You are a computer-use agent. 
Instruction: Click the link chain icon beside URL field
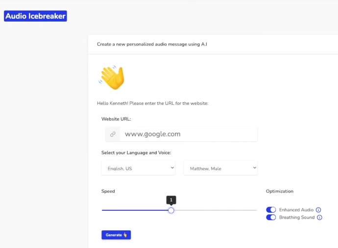(113, 134)
